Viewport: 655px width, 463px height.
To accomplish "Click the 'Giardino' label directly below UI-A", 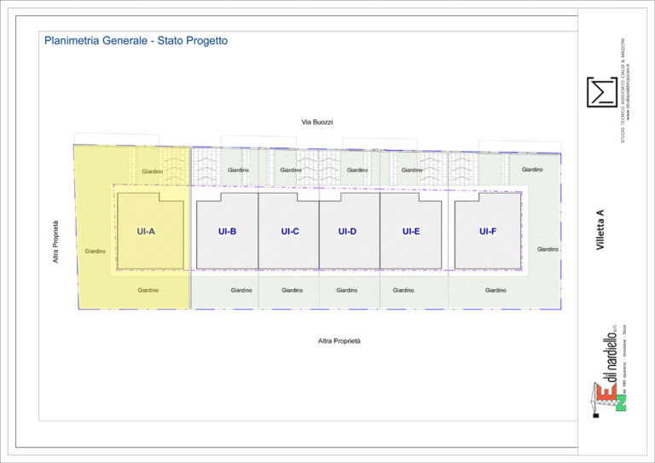I will 148,290.
